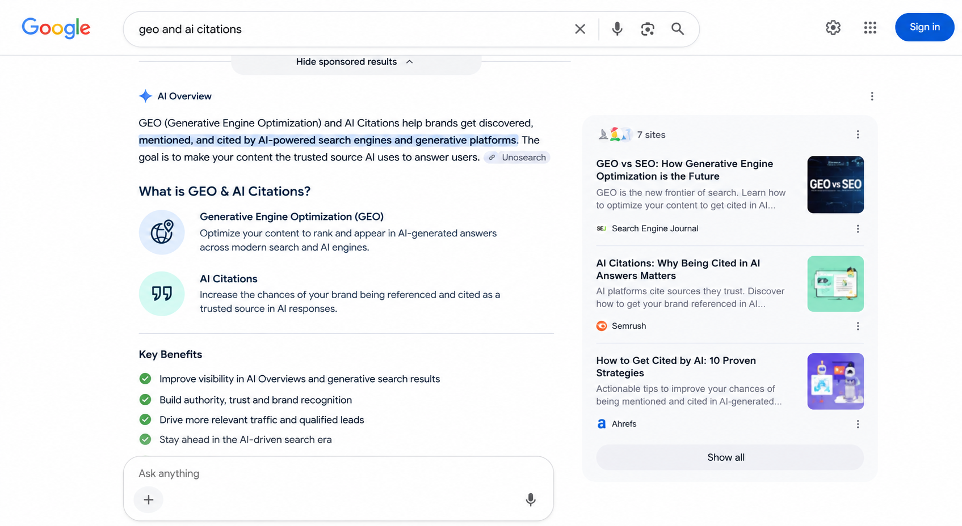Screen dimensions: 962x526
Task: Open the Unosearch source link chip
Action: click(517, 158)
